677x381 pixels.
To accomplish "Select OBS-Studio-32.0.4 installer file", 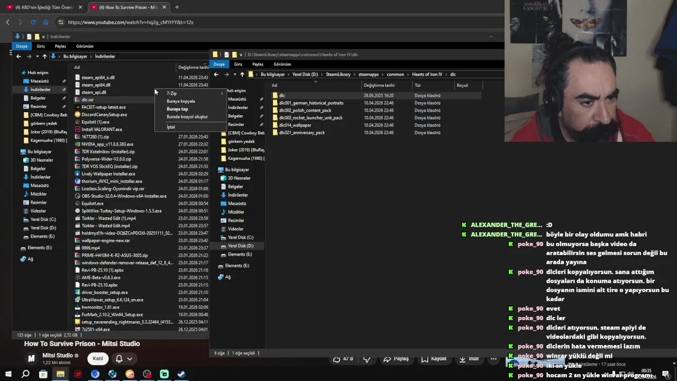I will point(124,196).
